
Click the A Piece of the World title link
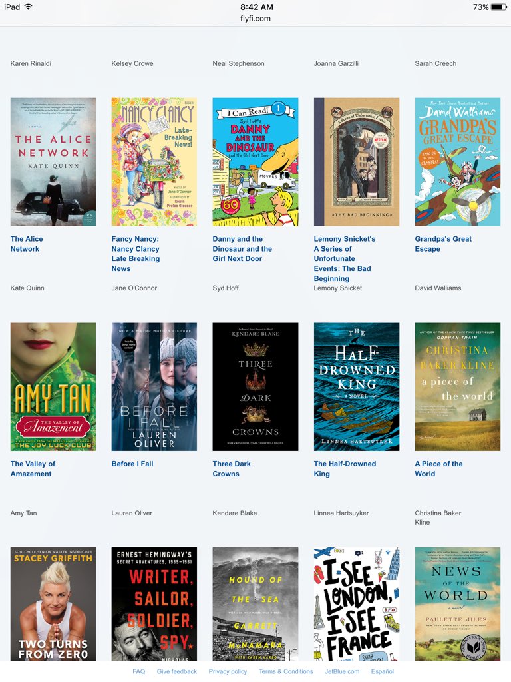439,468
